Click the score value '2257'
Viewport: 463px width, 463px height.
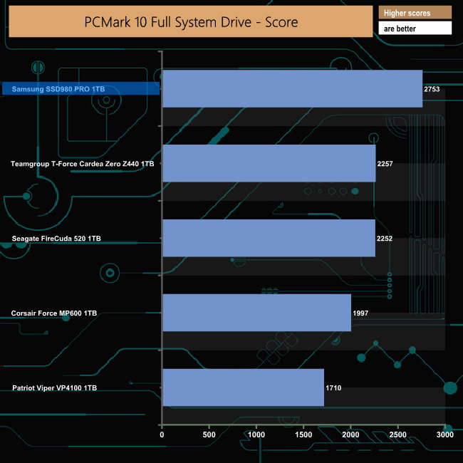click(x=385, y=164)
